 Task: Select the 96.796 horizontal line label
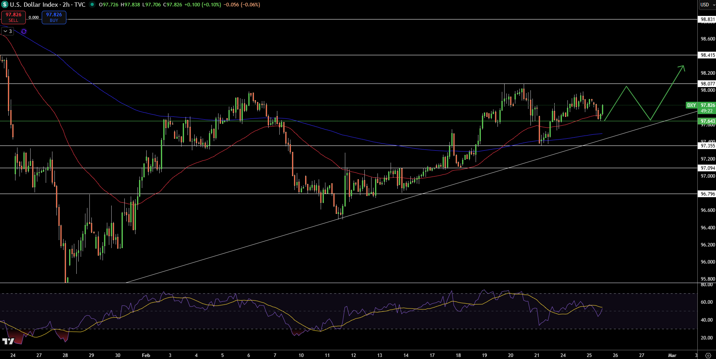click(x=707, y=194)
